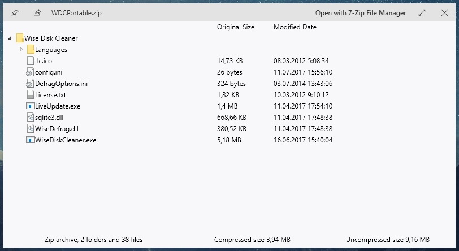Pin the preview window with pin icon
The height and width of the screenshot is (251, 459).
[15, 13]
